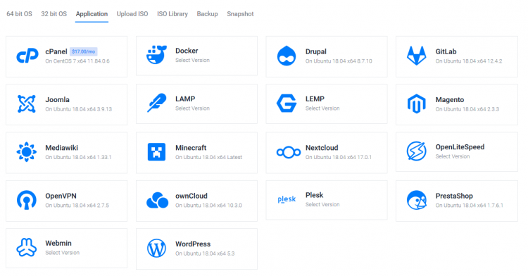The image size is (528, 276).
Task: Click 'On Ubuntu 18.04 x64 10.3.0' text
Action: [x=208, y=206]
